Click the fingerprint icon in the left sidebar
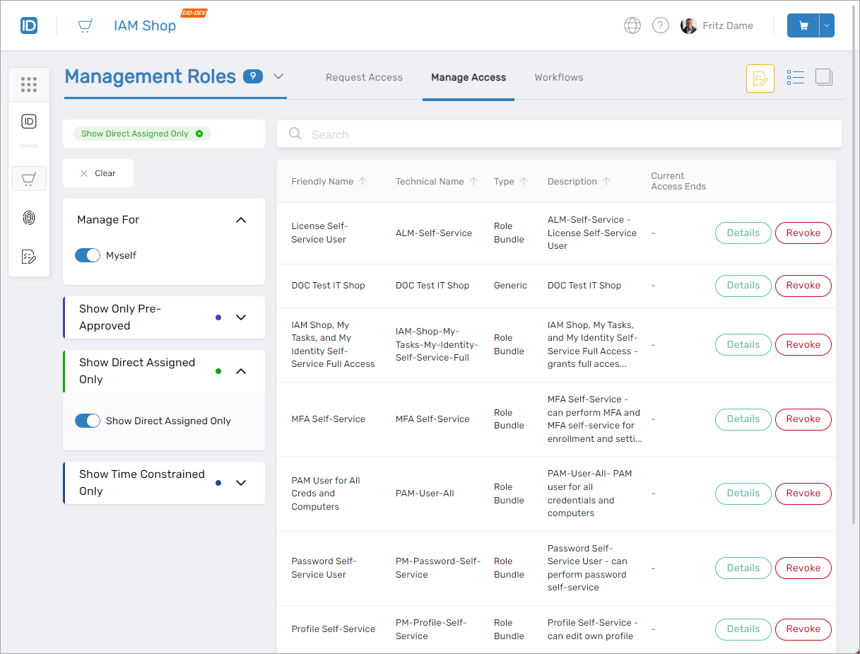860x654 pixels. (x=29, y=218)
